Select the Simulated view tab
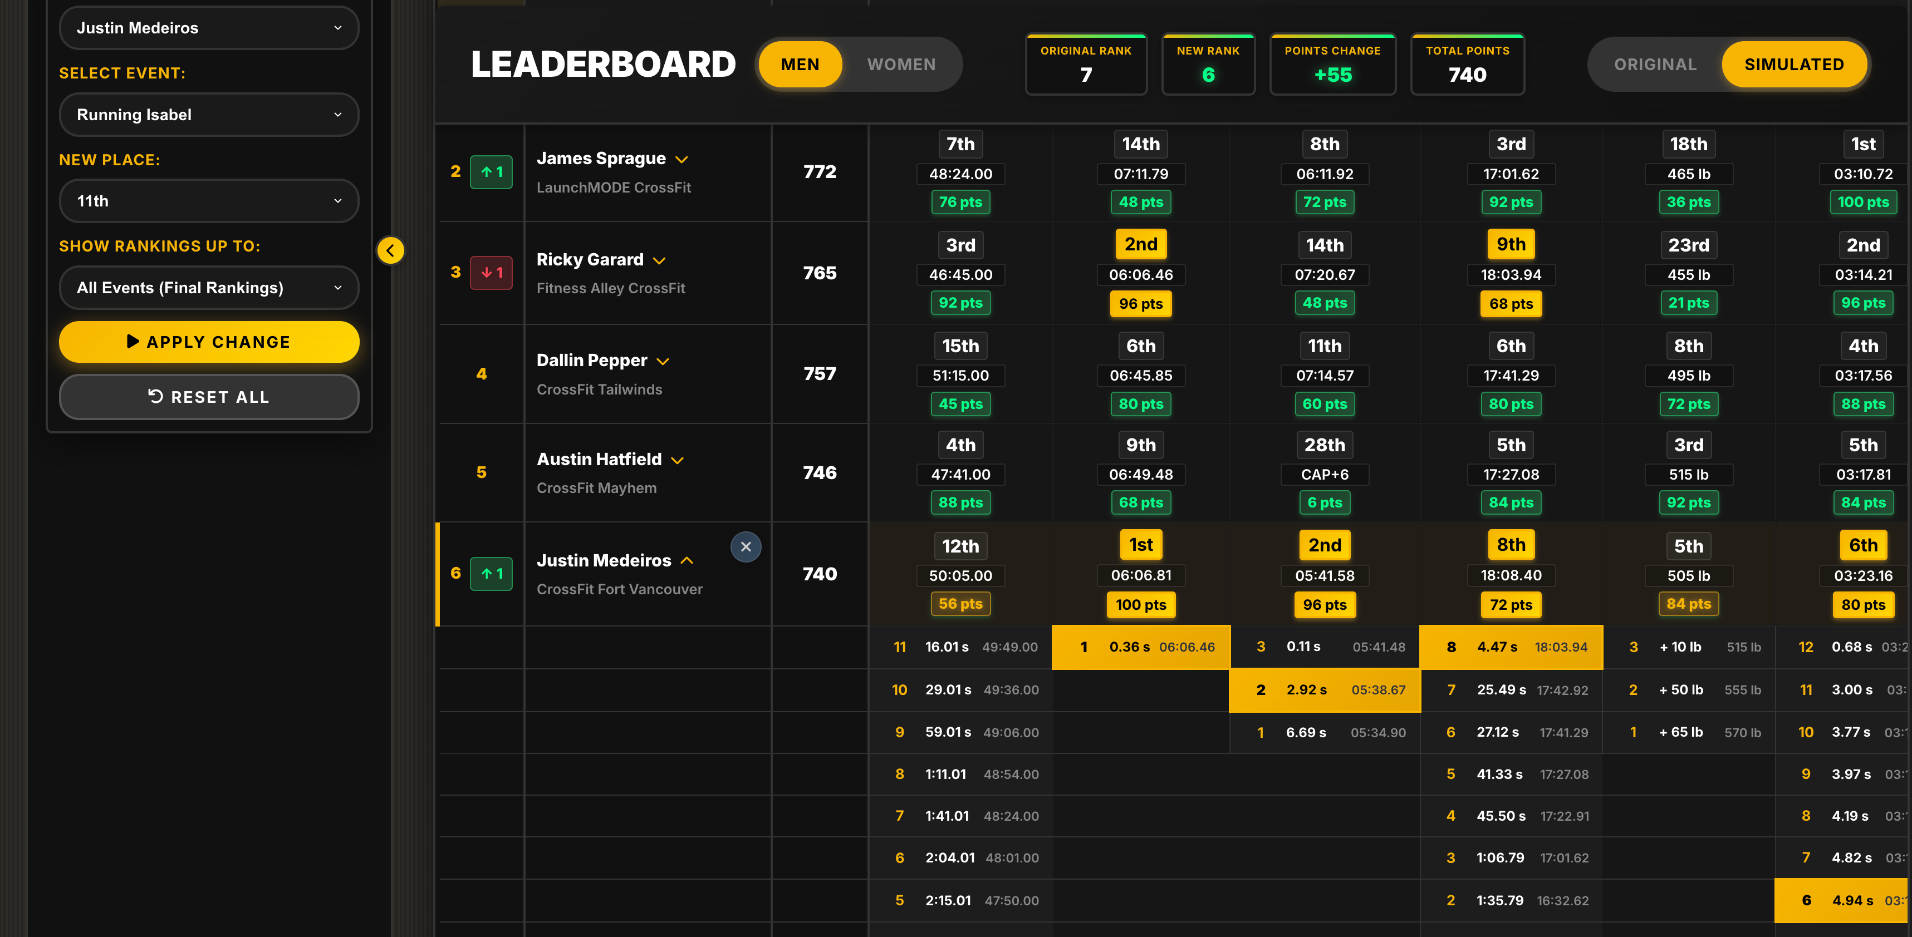 pos(1793,65)
